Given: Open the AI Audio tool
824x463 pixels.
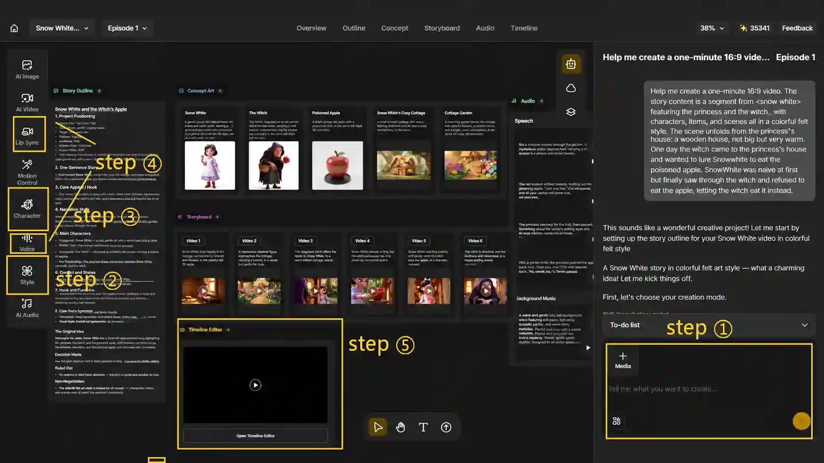Looking at the screenshot, I should (x=27, y=308).
